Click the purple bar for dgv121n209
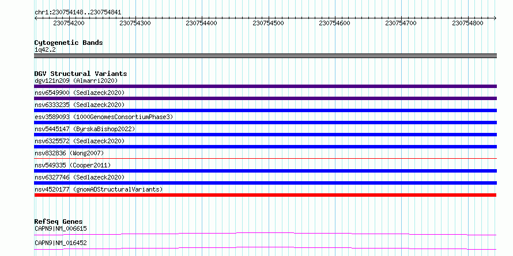513x256 pixels. point(265,86)
